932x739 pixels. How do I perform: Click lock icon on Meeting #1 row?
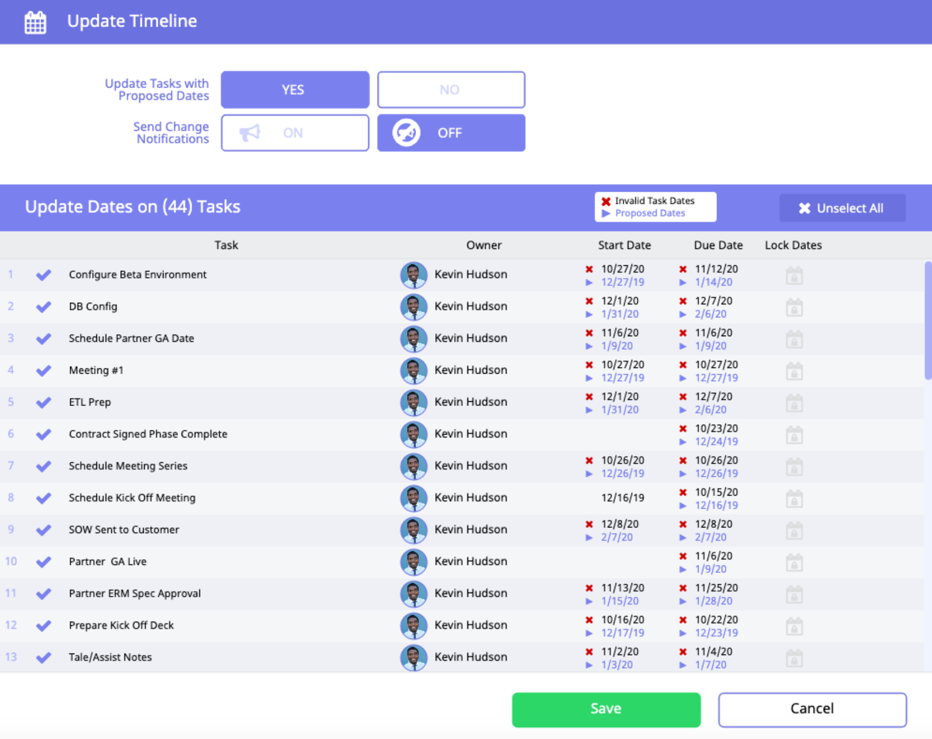[794, 372]
